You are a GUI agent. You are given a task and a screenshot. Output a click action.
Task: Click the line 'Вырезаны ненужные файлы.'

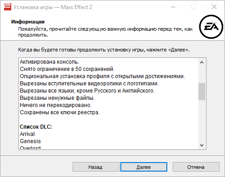(57, 98)
